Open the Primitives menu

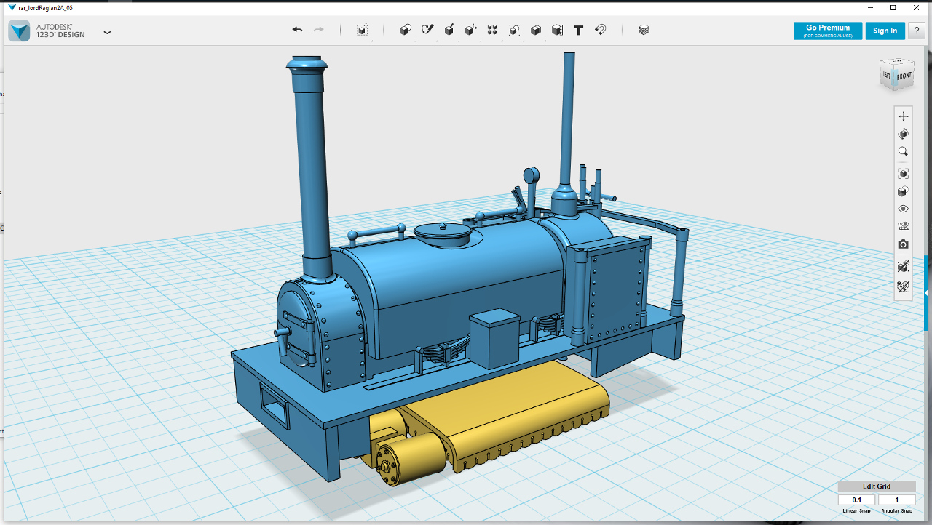click(x=406, y=30)
